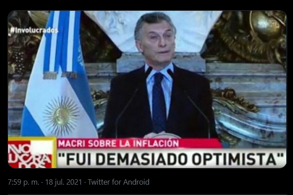This screenshot has width=293, height=195.
Task: Click the speaker's dark blue tie
Action: click(x=159, y=102)
